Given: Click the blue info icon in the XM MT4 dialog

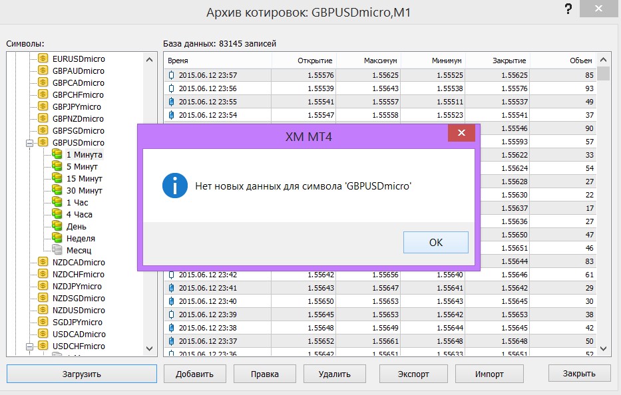Looking at the screenshot, I should click(174, 186).
